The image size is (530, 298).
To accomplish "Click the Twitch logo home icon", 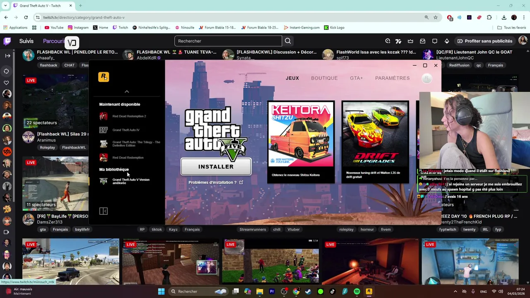I will point(7,41).
